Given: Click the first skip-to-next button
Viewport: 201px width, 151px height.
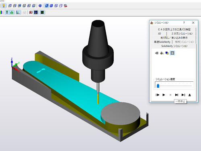Looking at the screenshot, I should tap(176, 95).
